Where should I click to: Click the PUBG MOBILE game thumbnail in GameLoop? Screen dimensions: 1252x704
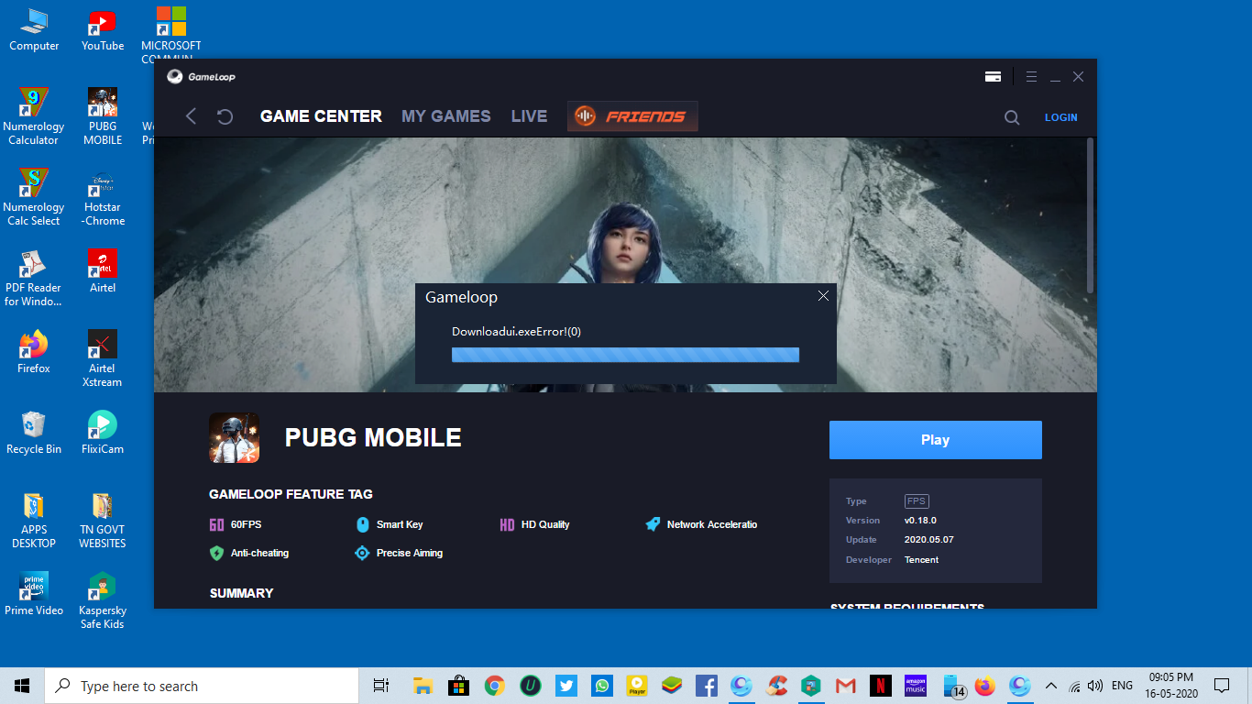(x=234, y=437)
